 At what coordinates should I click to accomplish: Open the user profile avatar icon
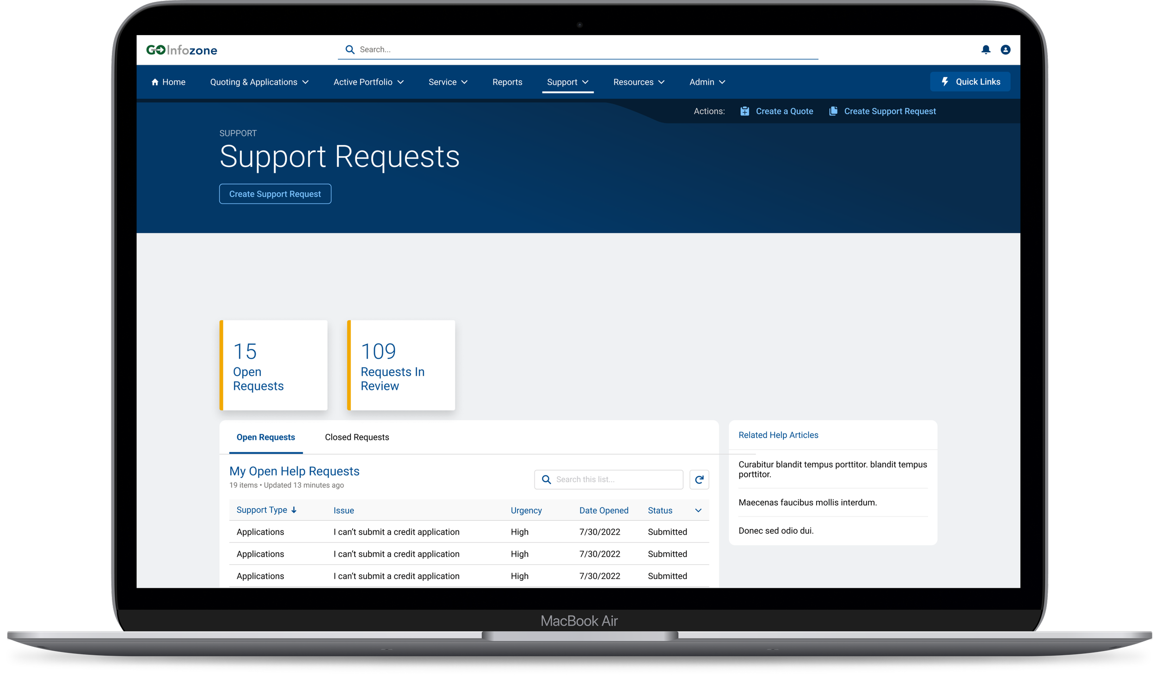pos(1005,49)
